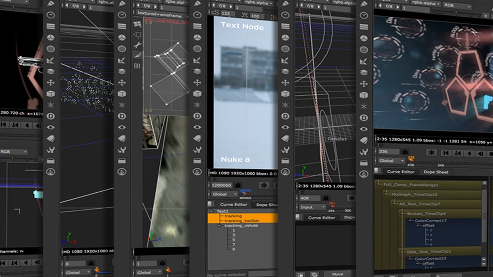Open Particles menu beside Camera1 wireframe viewer

pos(285,105)
